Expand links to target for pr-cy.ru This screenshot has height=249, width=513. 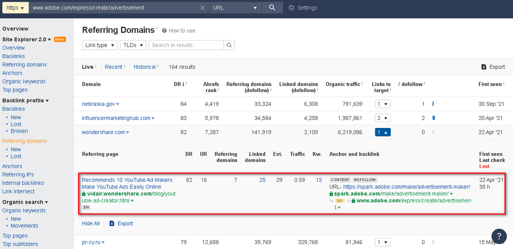[x=383, y=242]
